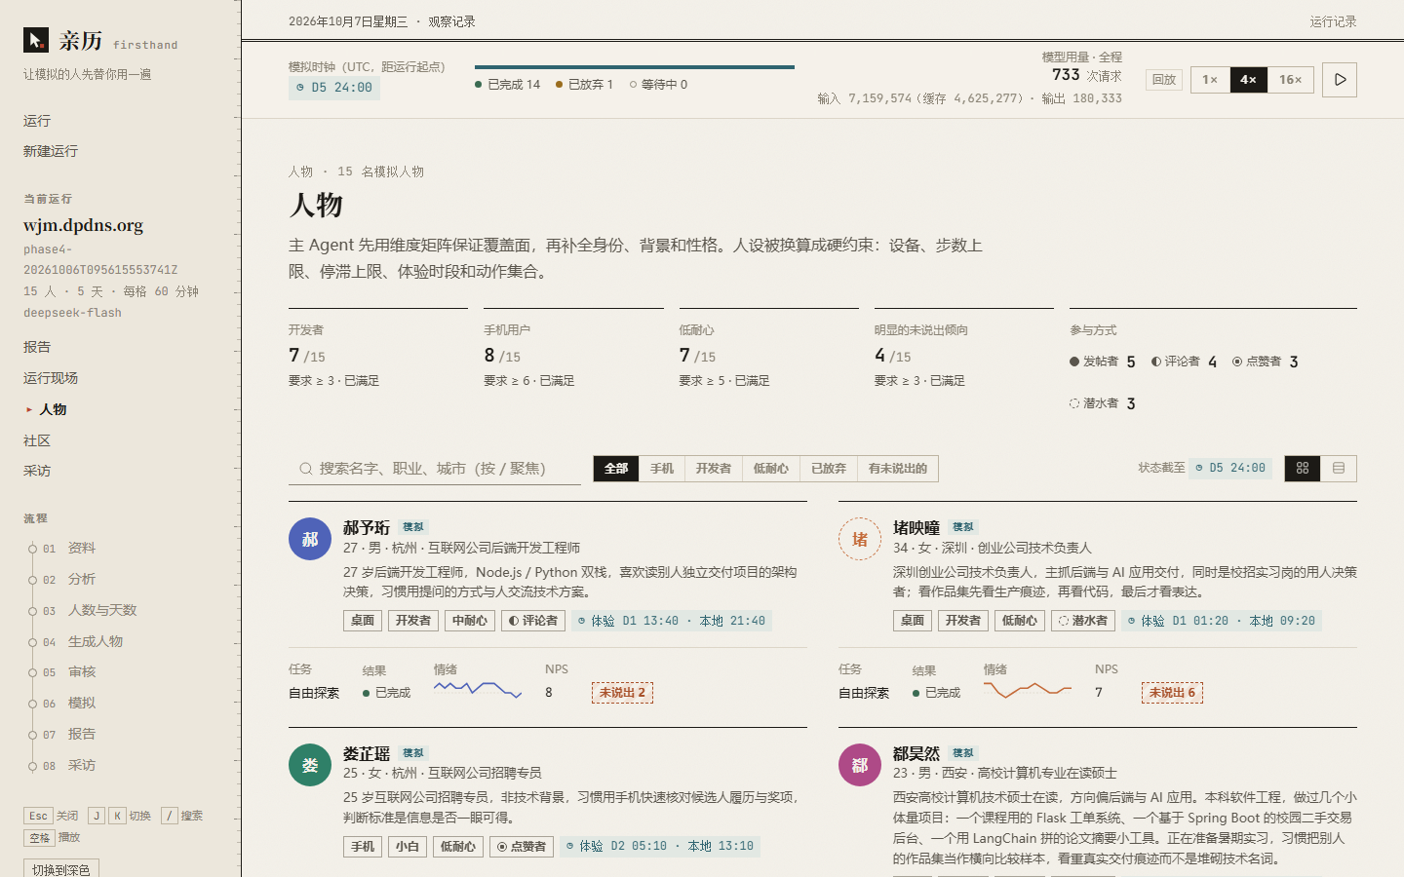Click 堵映曈's orange emotion sparkline

(x=1028, y=690)
